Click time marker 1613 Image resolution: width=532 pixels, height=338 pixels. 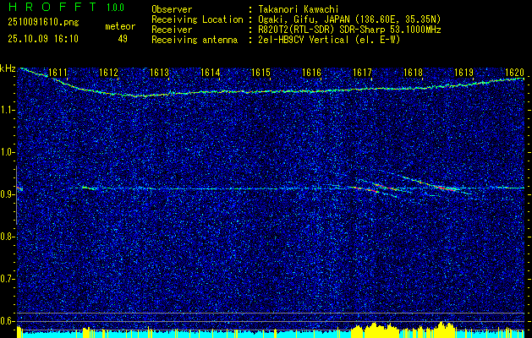(160, 72)
